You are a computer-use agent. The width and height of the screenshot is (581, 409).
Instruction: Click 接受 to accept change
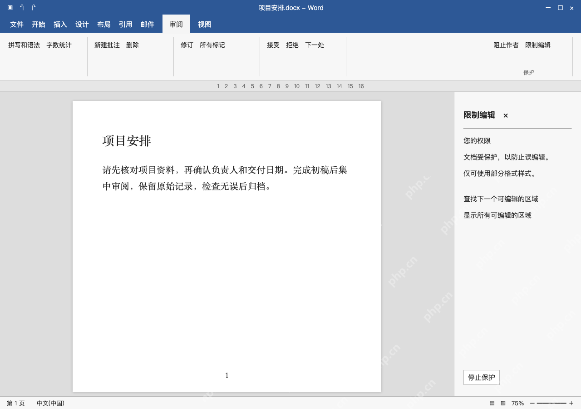coord(273,45)
